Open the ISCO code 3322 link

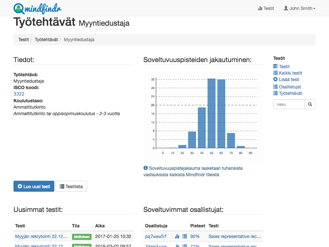19,94
